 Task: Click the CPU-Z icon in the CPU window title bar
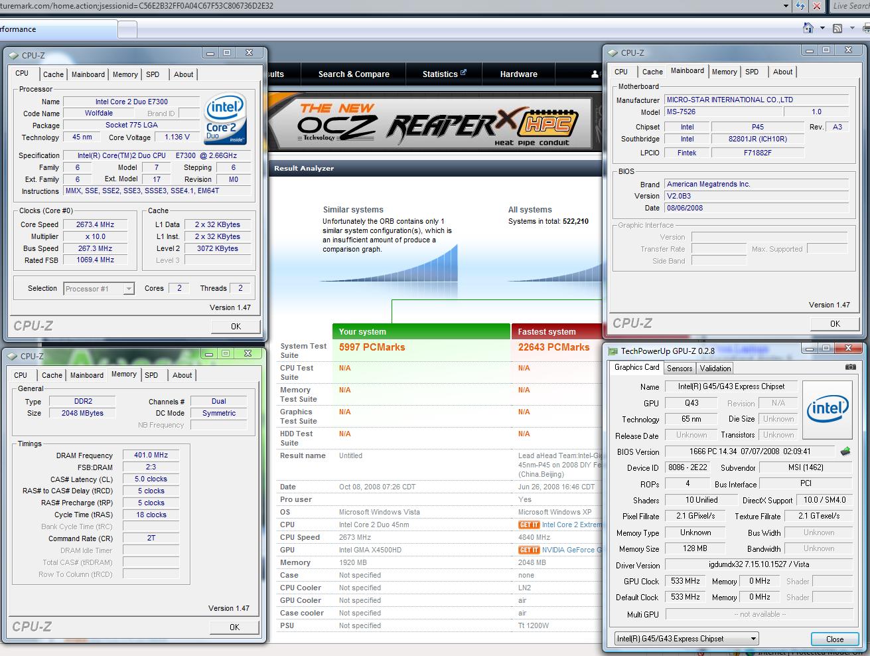click(14, 56)
